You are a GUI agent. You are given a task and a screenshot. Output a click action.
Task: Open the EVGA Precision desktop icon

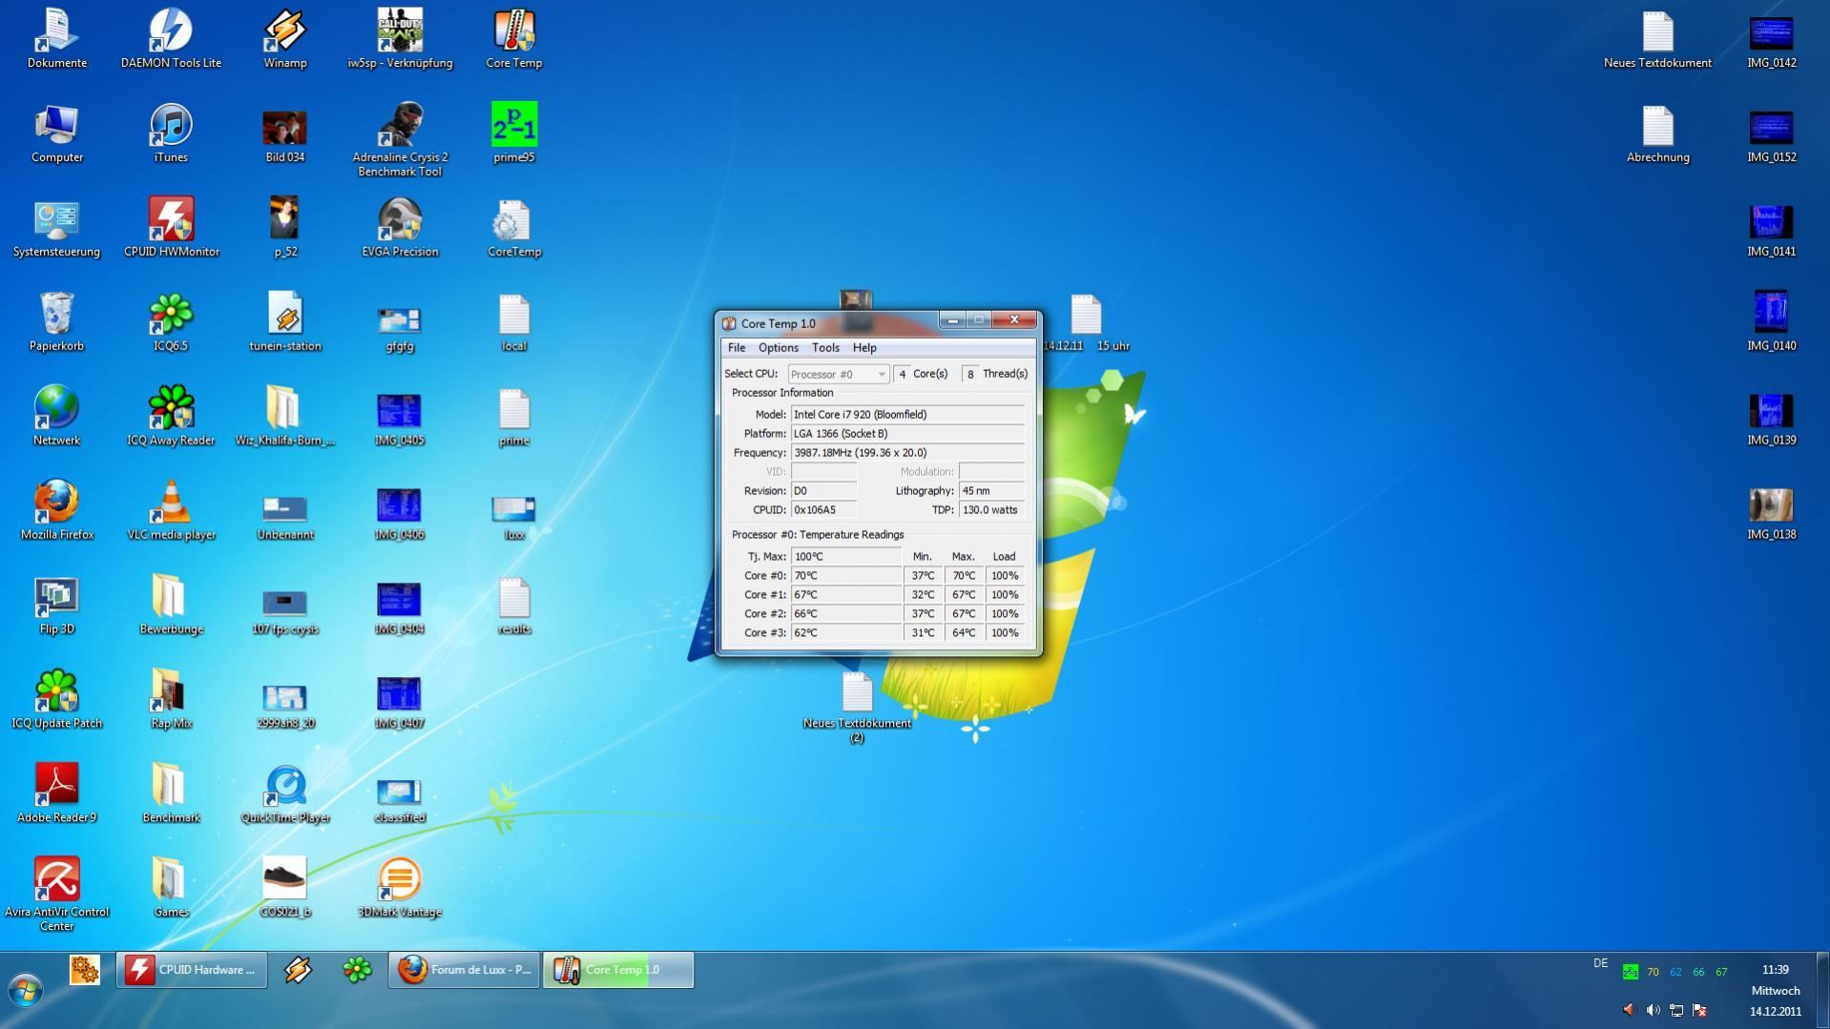pos(400,228)
